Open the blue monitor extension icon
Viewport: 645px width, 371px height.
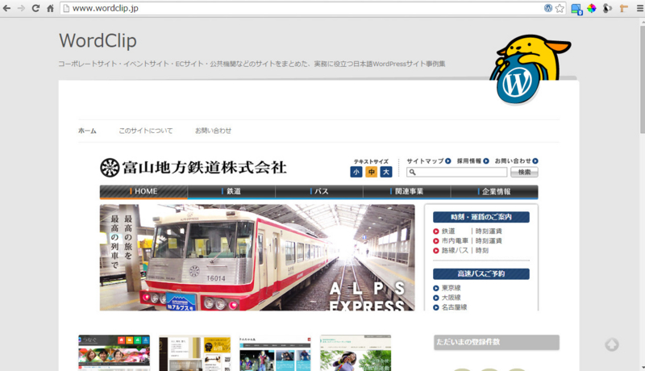tap(576, 9)
